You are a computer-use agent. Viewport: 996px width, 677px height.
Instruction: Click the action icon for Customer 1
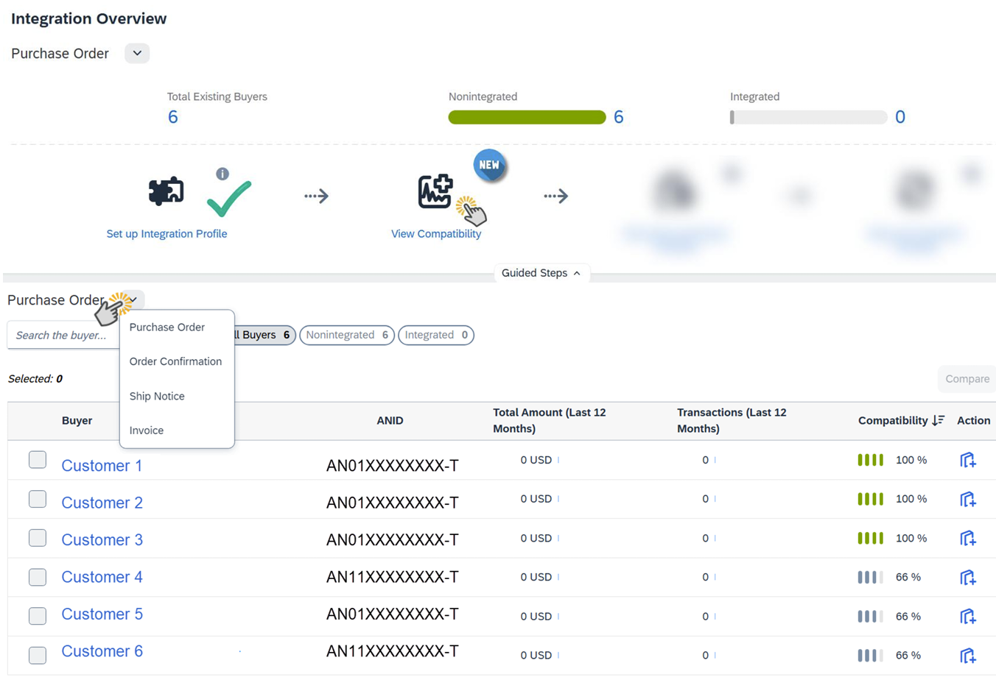coord(967,460)
